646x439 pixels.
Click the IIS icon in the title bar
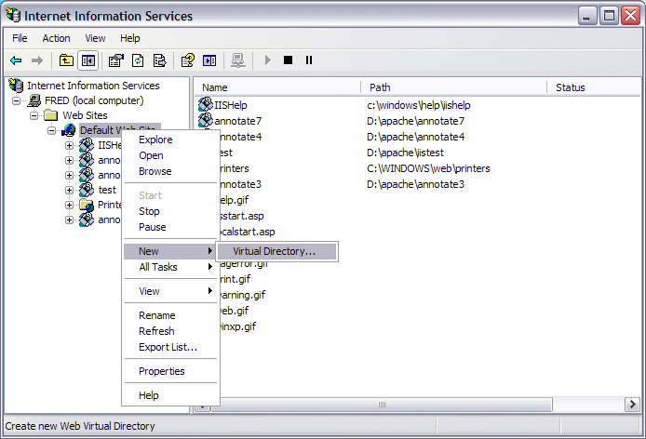coord(13,15)
